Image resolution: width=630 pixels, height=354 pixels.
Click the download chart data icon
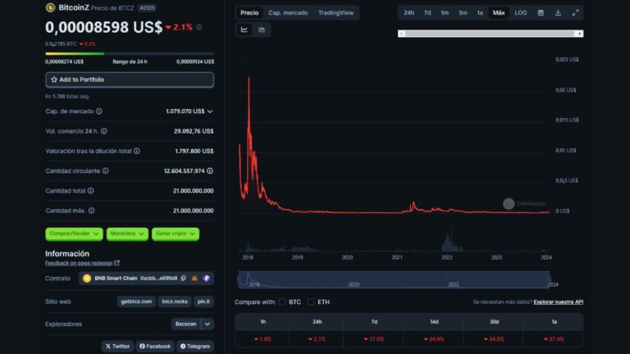(x=558, y=13)
